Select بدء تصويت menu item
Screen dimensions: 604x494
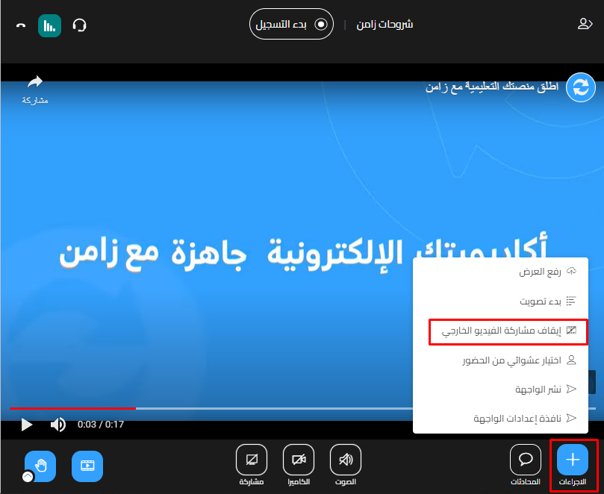500,301
